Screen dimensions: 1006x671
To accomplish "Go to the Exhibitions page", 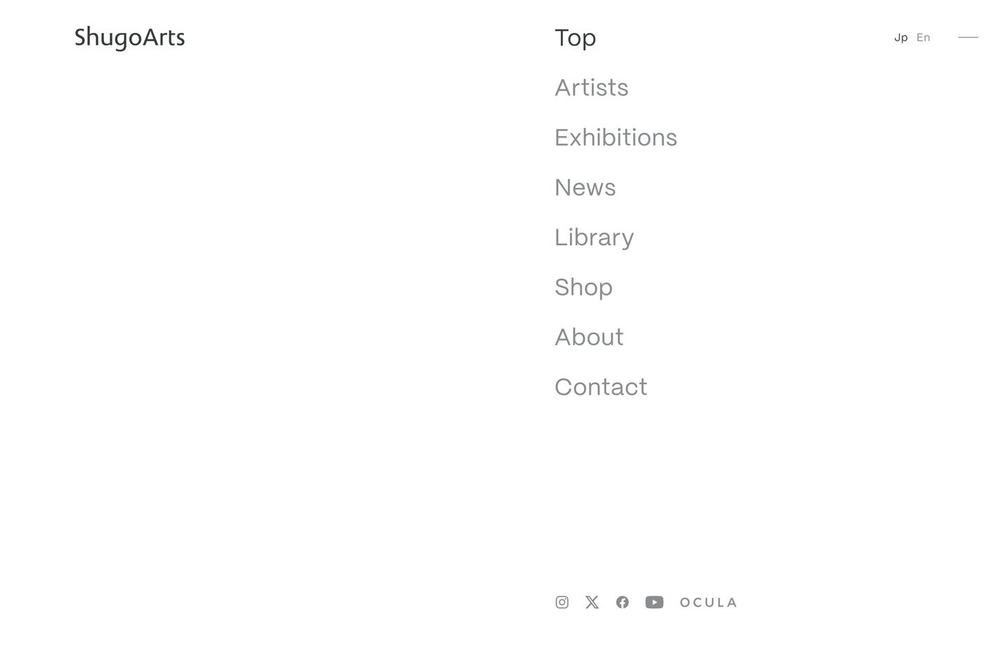I will click(x=616, y=138).
